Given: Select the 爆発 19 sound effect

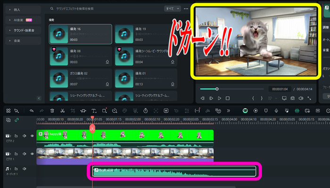Looking at the screenshot, I should tap(146, 34).
